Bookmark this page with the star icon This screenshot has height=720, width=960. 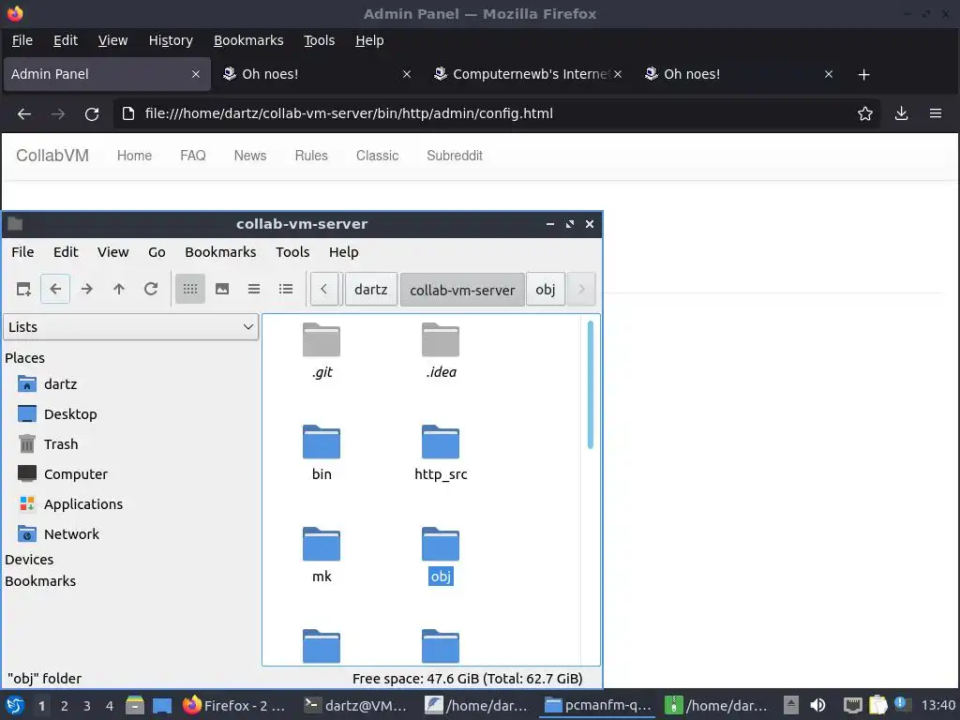(864, 113)
